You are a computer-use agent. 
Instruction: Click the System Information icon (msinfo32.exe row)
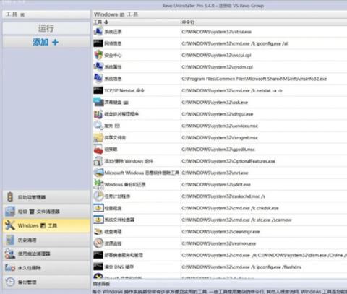tap(98, 79)
